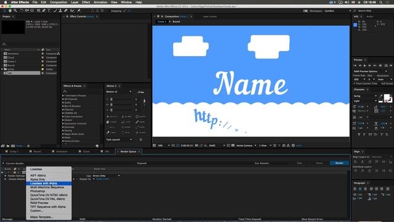Select the Solids folder in Project panel
This screenshot has height=222, width=394.
click(x=10, y=69)
